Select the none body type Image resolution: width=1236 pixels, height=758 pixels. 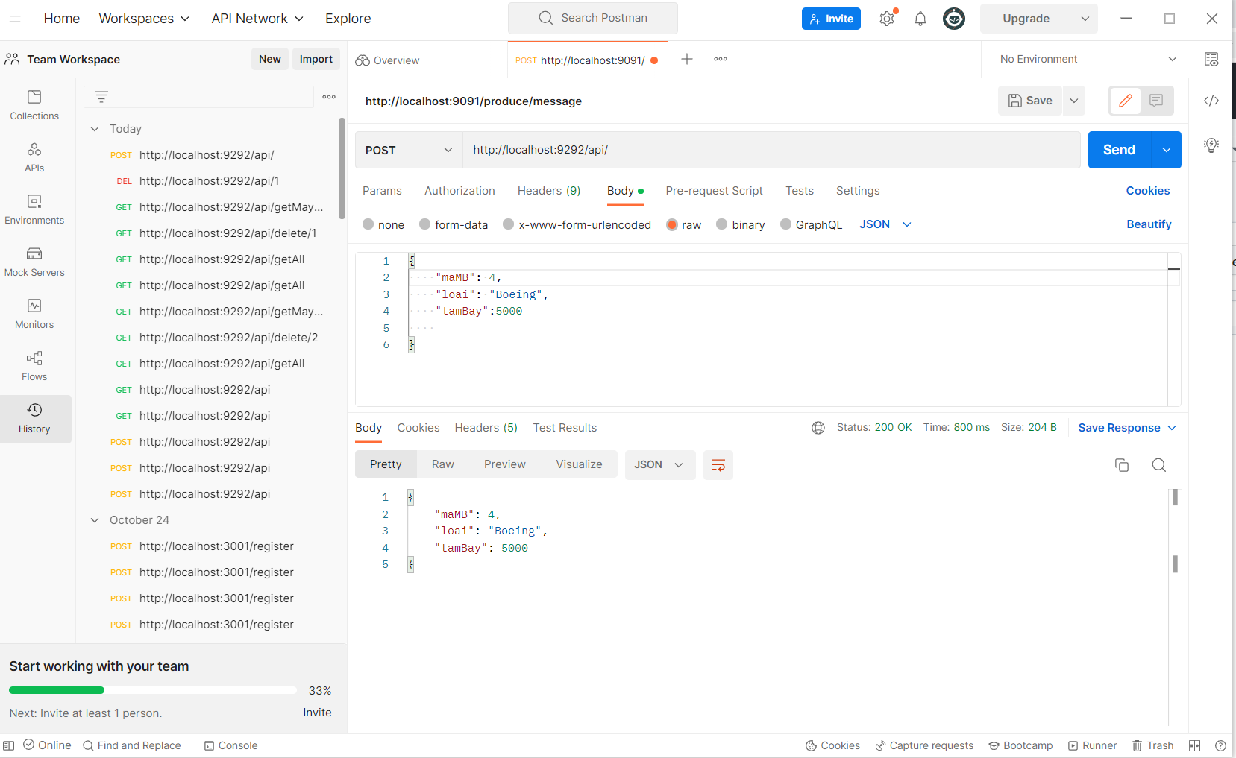pyautogui.click(x=368, y=224)
